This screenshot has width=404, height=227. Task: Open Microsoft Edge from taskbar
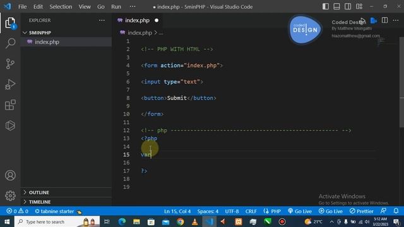(122, 221)
